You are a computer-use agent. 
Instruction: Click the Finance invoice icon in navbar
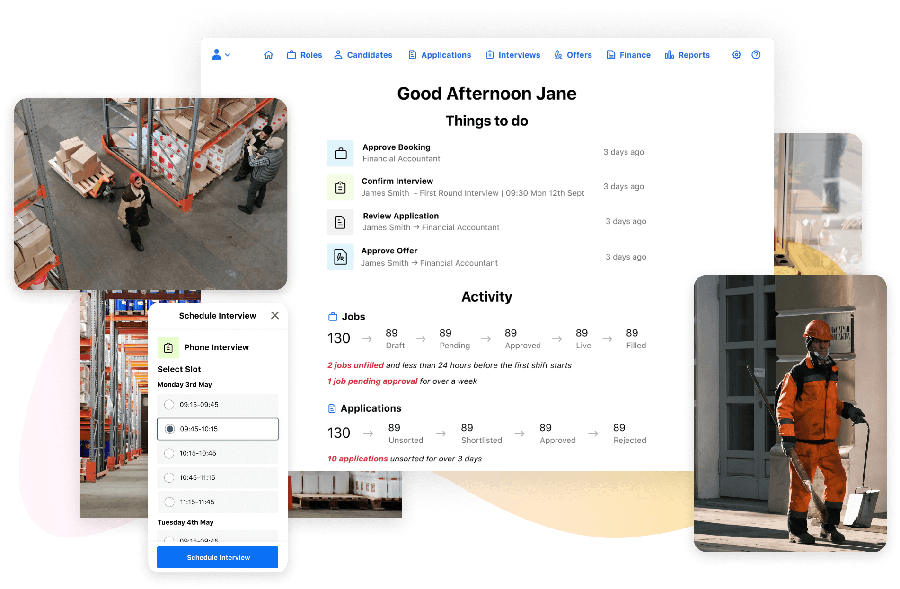[611, 55]
